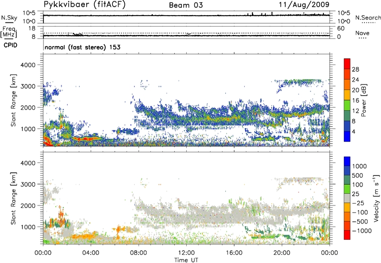The height and width of the screenshot is (263, 381).
Task: Click the 16:00 time tick label
Action: point(234,253)
